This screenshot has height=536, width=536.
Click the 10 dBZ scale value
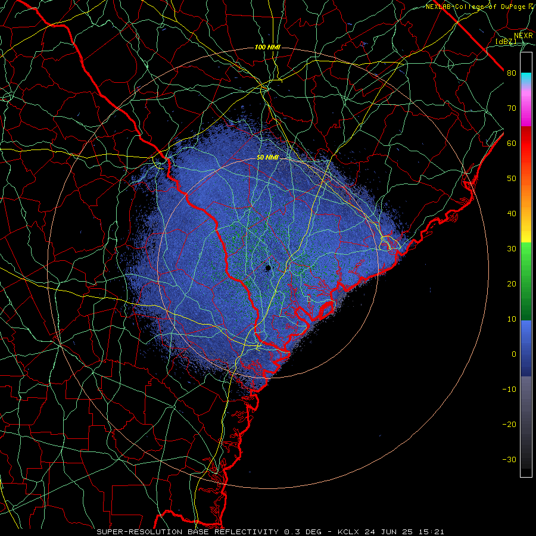512,319
